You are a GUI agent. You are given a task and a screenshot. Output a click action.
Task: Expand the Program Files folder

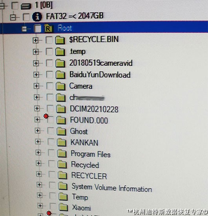38,153
